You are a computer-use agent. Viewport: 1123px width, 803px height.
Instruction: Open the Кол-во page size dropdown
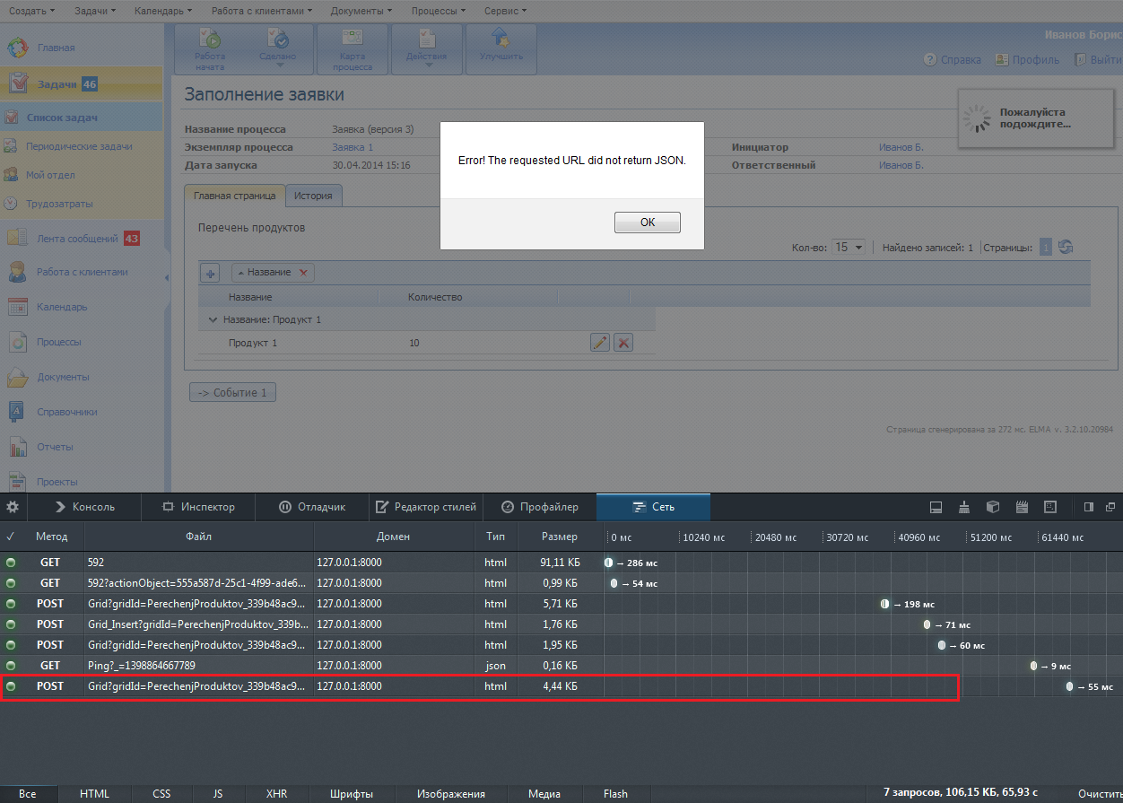tap(849, 248)
